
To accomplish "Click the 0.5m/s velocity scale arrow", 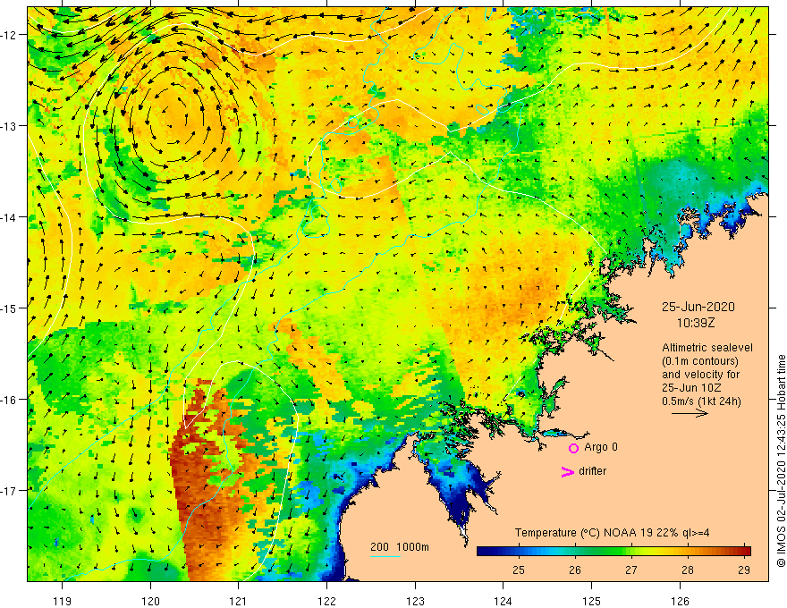I will 690,413.
